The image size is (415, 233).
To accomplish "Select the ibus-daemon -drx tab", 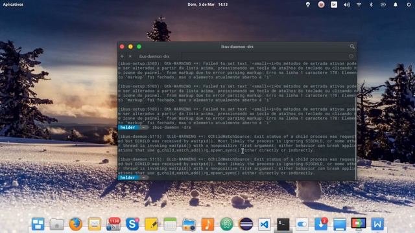I will coord(154,56).
